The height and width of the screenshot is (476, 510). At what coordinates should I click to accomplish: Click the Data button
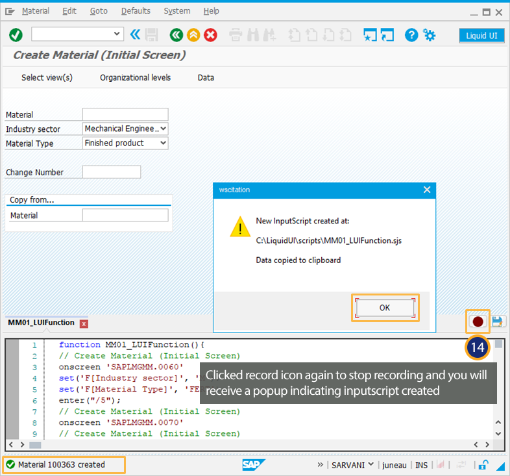coord(206,77)
